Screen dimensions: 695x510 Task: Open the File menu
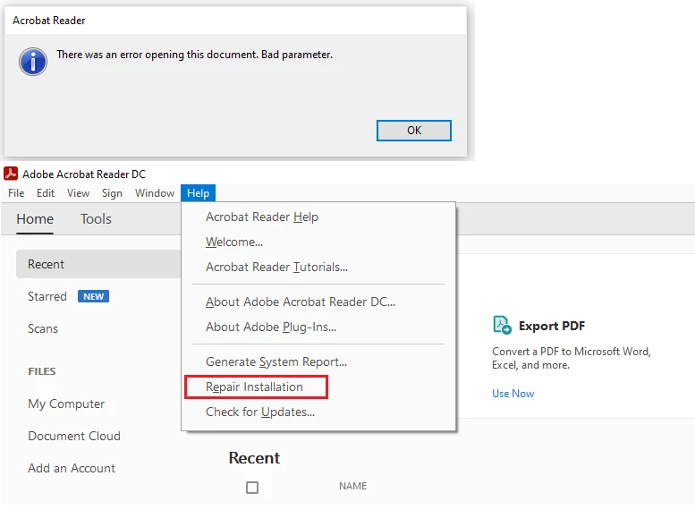tap(16, 193)
